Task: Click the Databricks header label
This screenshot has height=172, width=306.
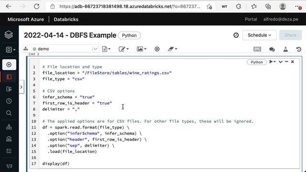Action: (x=66, y=19)
